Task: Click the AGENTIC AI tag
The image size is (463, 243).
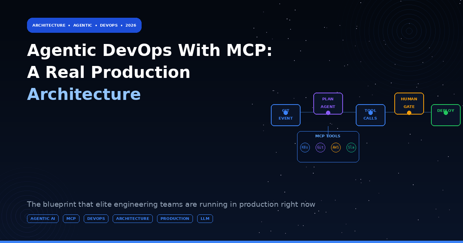Action: (x=43, y=219)
